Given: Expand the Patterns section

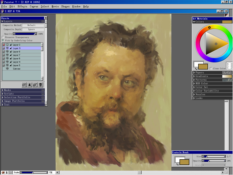Looking at the screenshot, I should [x=194, y=80].
